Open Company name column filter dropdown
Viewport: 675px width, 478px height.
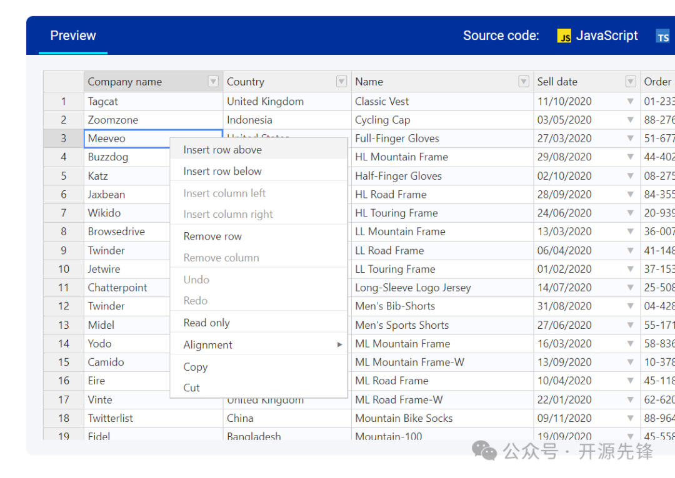click(x=213, y=82)
